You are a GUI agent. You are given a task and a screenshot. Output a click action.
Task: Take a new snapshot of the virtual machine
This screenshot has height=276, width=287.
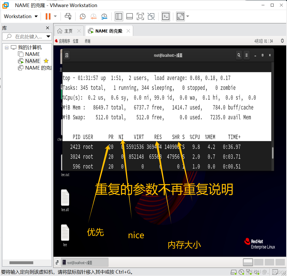82,16
